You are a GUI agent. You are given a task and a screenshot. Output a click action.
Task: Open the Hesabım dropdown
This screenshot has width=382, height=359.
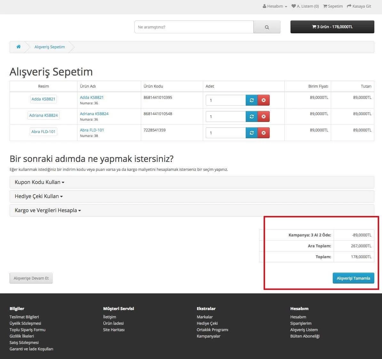275,6
